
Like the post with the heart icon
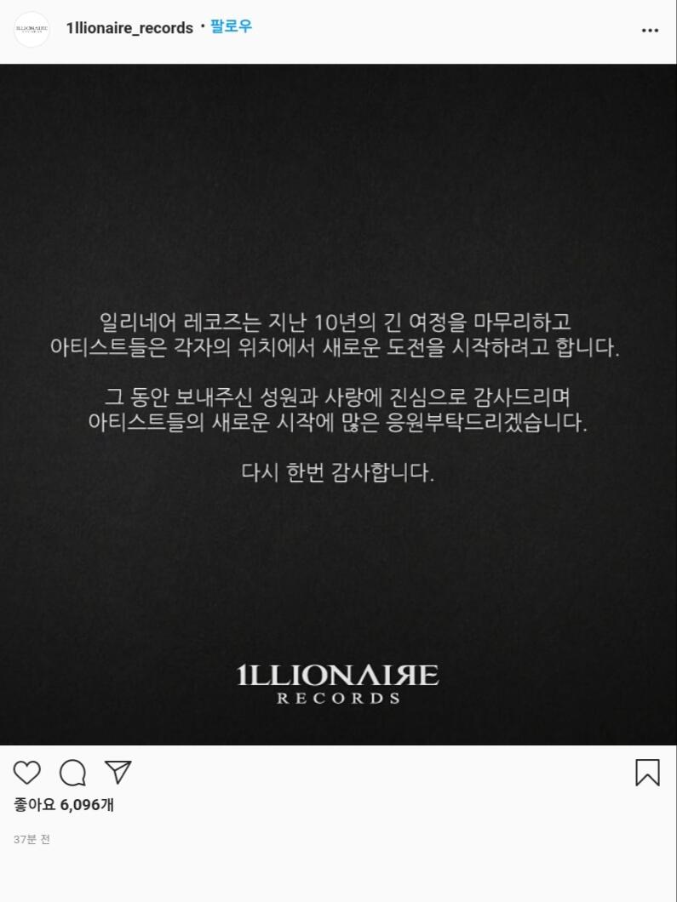27,773
